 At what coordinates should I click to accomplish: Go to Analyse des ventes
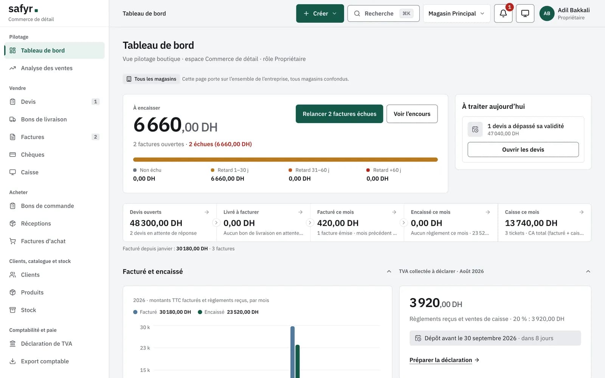click(54, 68)
